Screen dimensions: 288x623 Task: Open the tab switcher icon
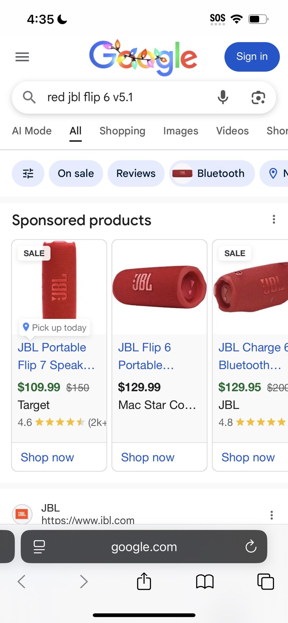pyautogui.click(x=266, y=581)
